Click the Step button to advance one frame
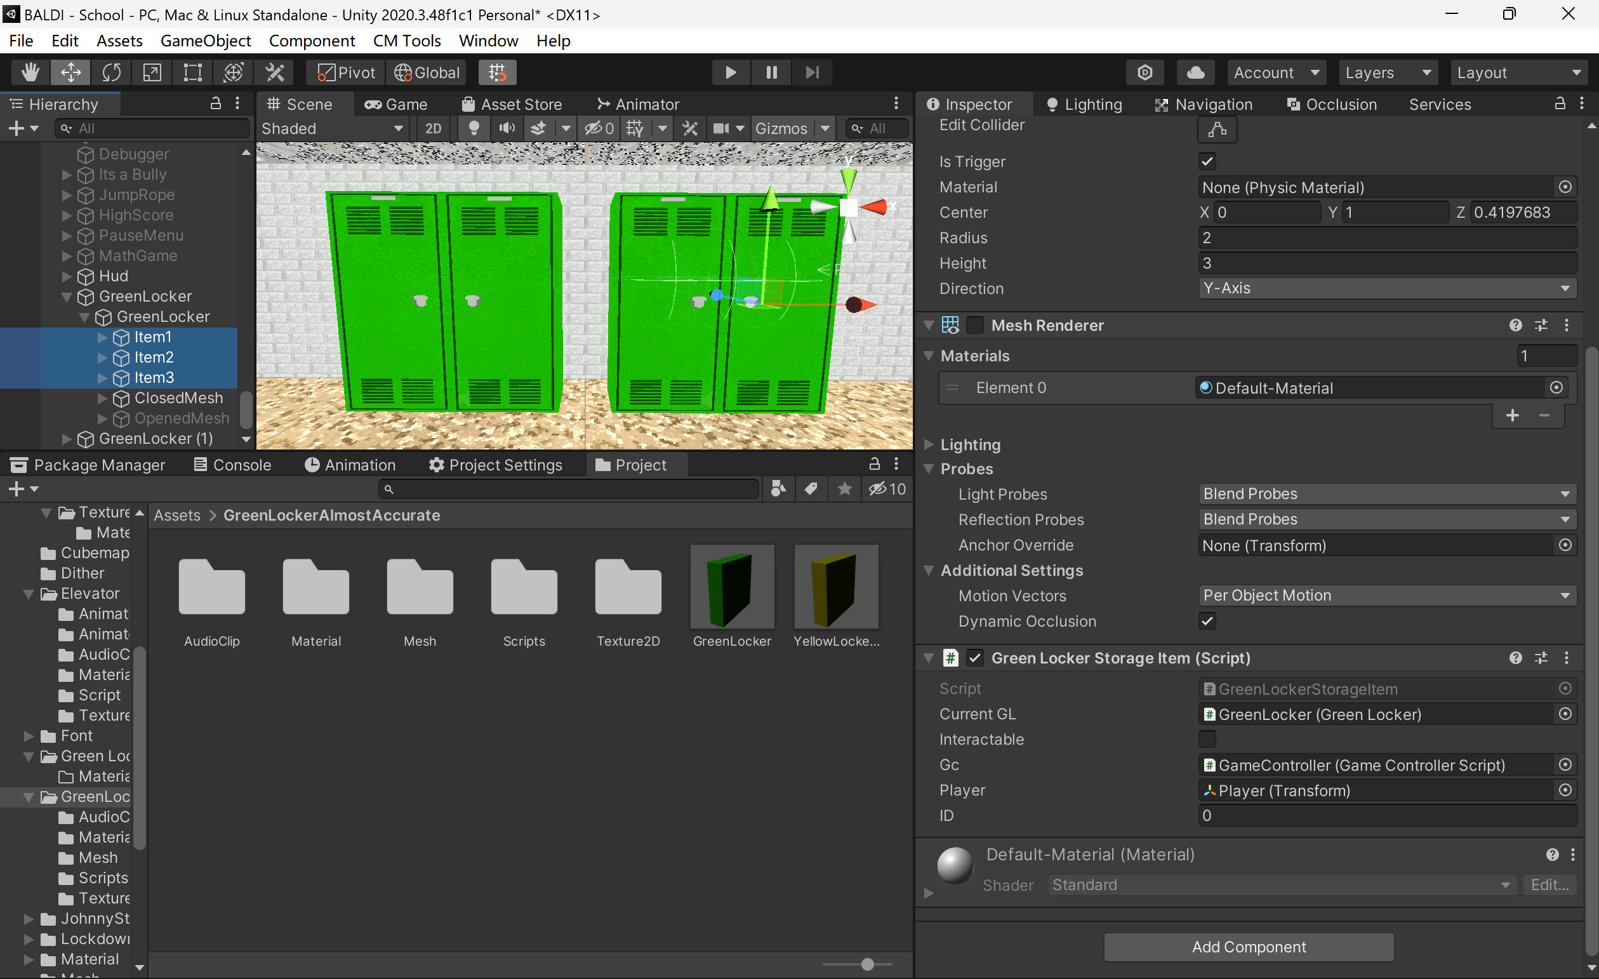This screenshot has height=979, width=1599. 811,72
